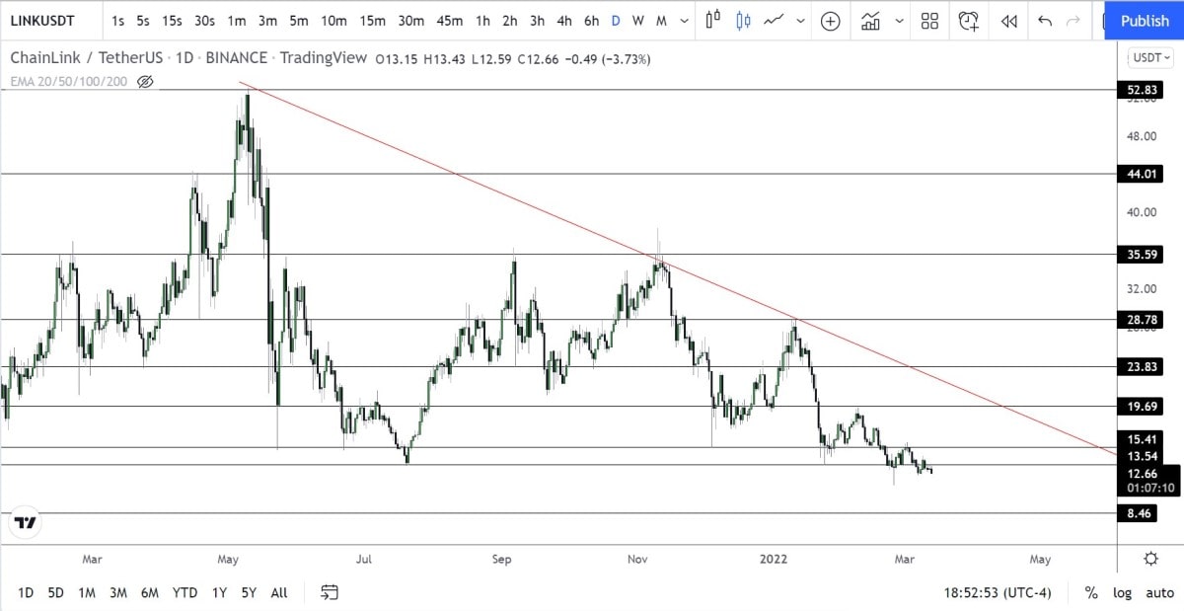Click the 28.78 price level label
Screen dimensions: 1184x611
(1143, 320)
